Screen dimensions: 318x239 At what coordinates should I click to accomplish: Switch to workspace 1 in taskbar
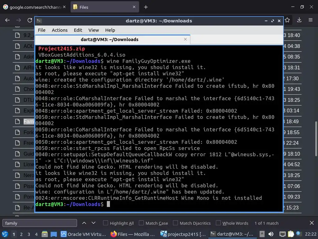coord(14,234)
